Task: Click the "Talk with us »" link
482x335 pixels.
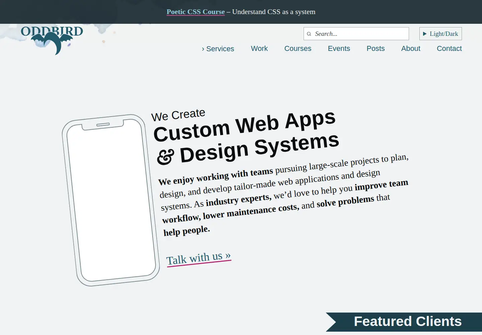Action: tap(199, 258)
